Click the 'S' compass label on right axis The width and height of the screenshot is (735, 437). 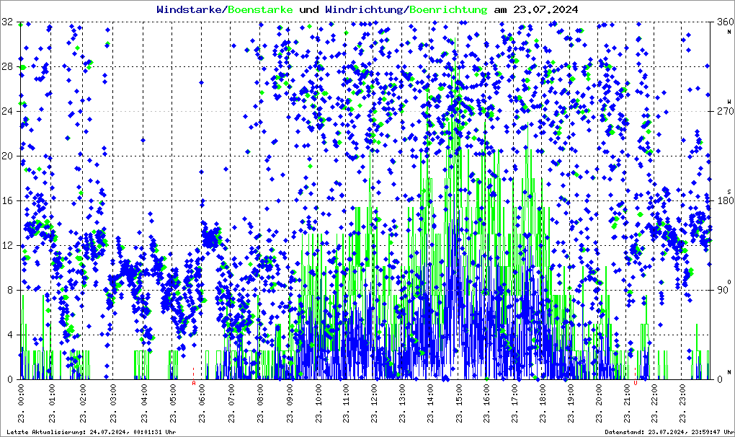pos(729,192)
